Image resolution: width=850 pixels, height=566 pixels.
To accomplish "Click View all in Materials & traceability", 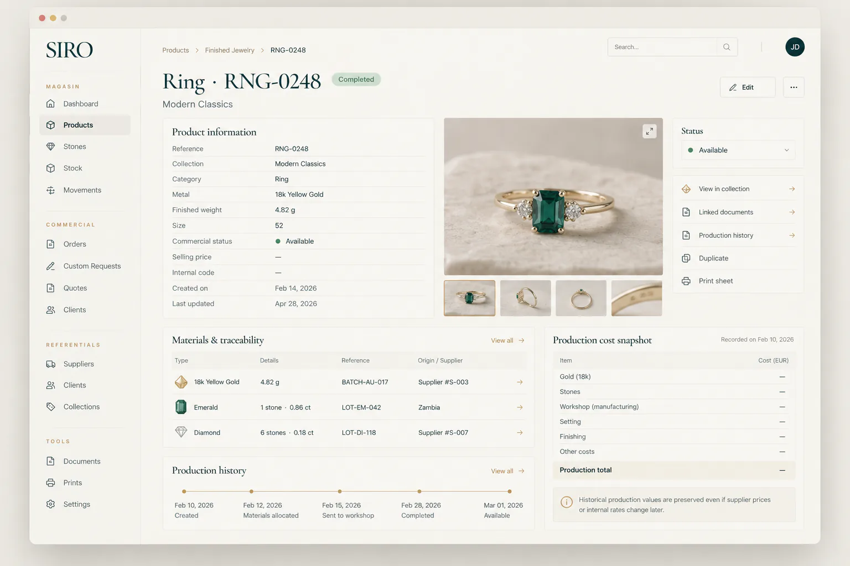I will pyautogui.click(x=507, y=340).
